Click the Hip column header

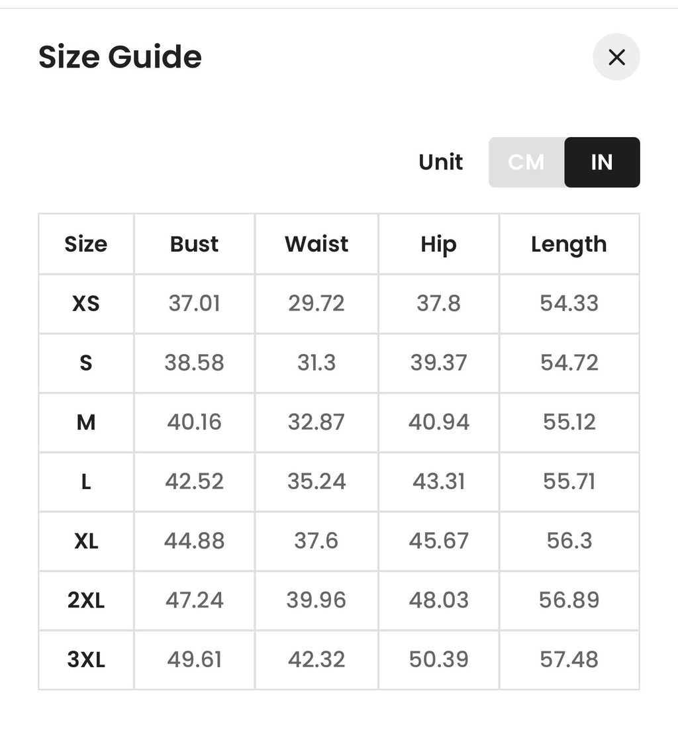tap(438, 244)
